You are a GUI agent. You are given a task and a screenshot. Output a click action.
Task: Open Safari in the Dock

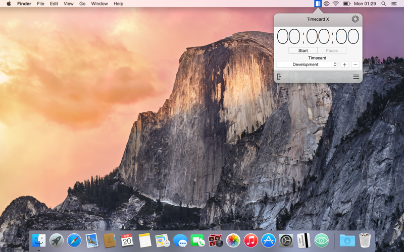pos(74,241)
